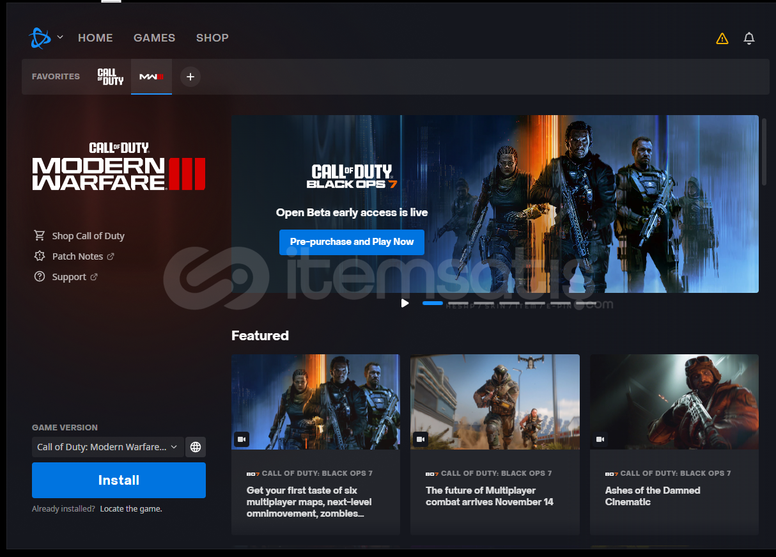Open the Ashes of the Damned Cinematic thumbnail
The width and height of the screenshot is (776, 557).
674,402
